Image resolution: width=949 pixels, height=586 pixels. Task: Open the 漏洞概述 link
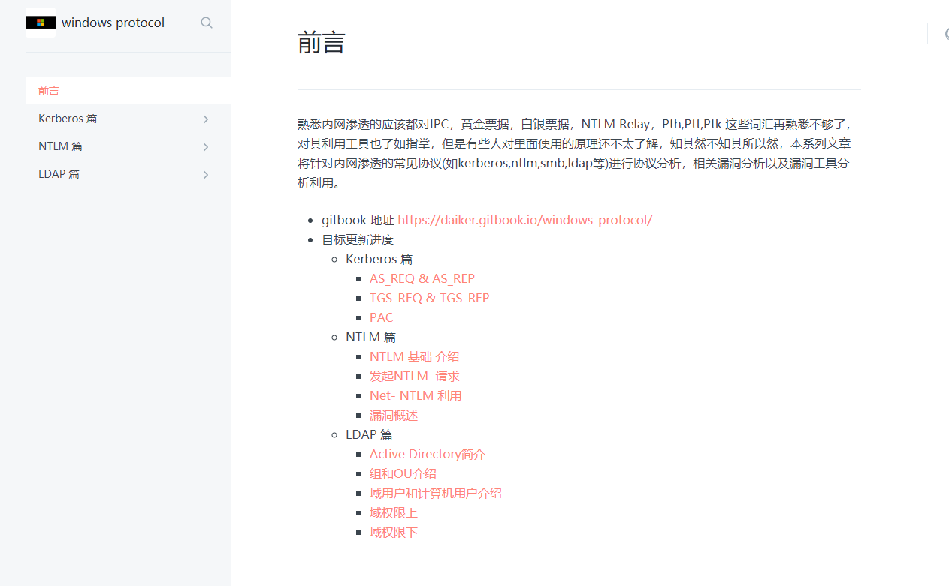point(394,415)
